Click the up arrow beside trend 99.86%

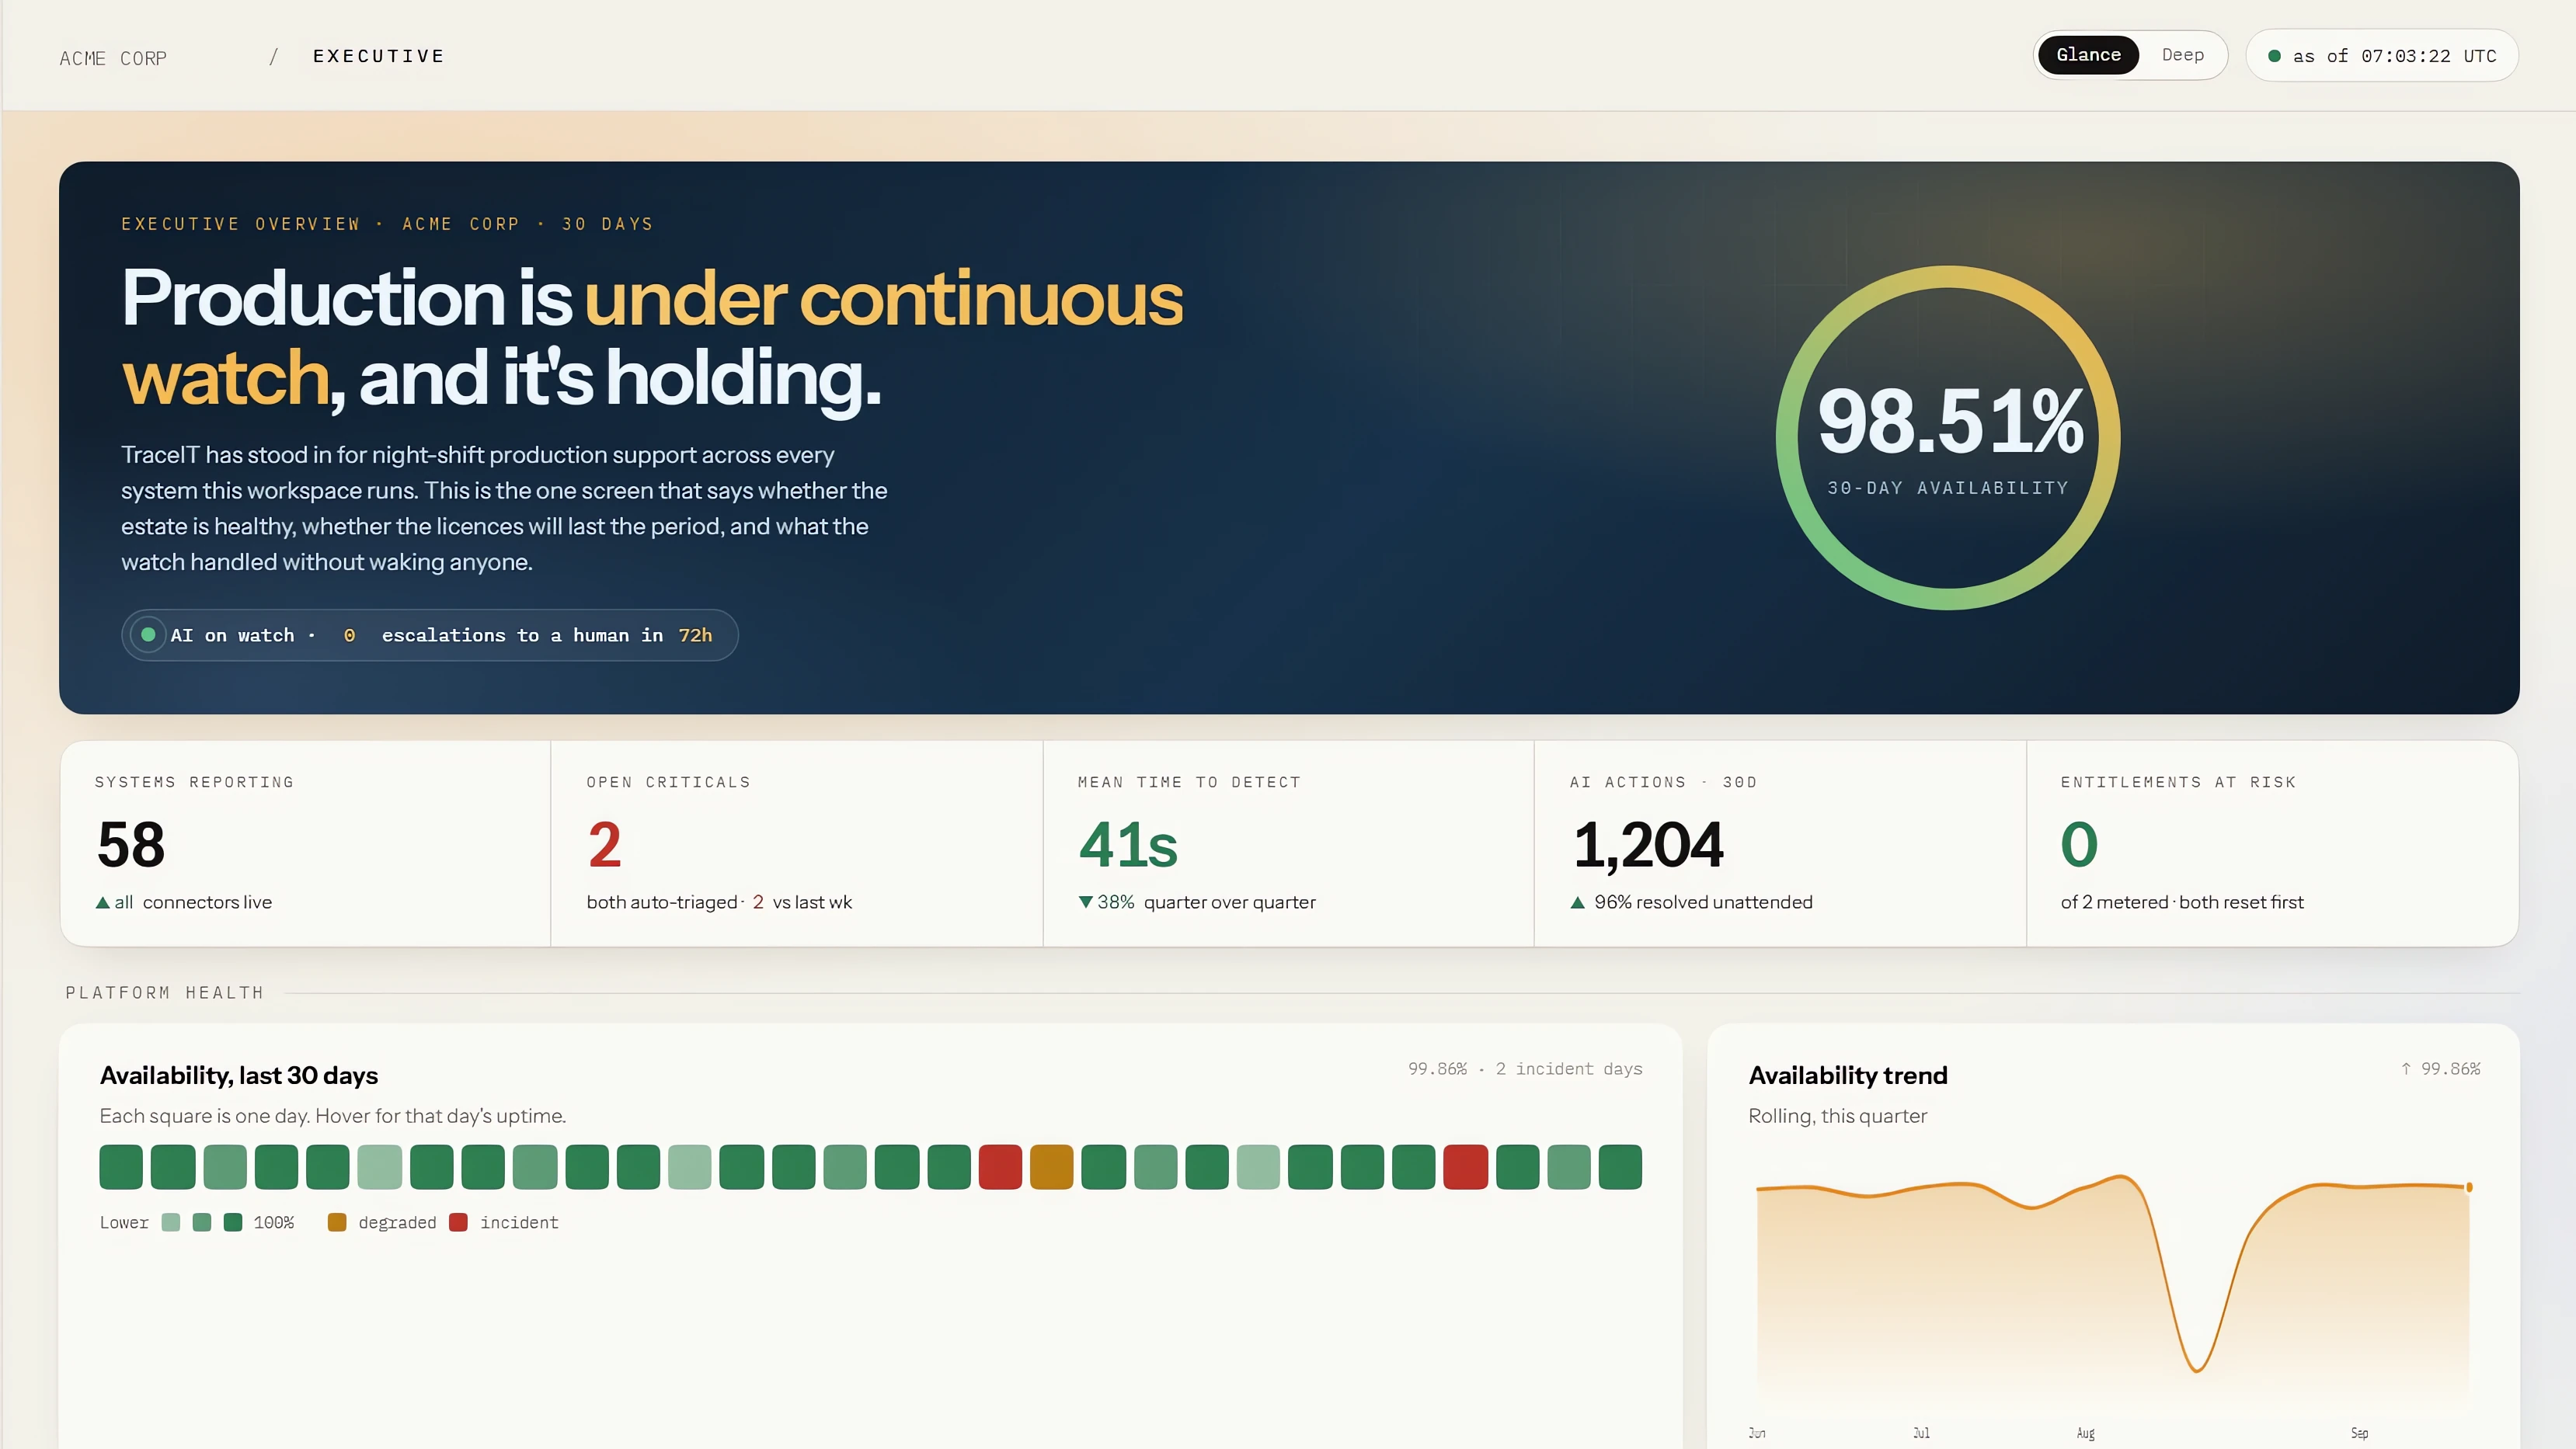tap(2406, 1069)
